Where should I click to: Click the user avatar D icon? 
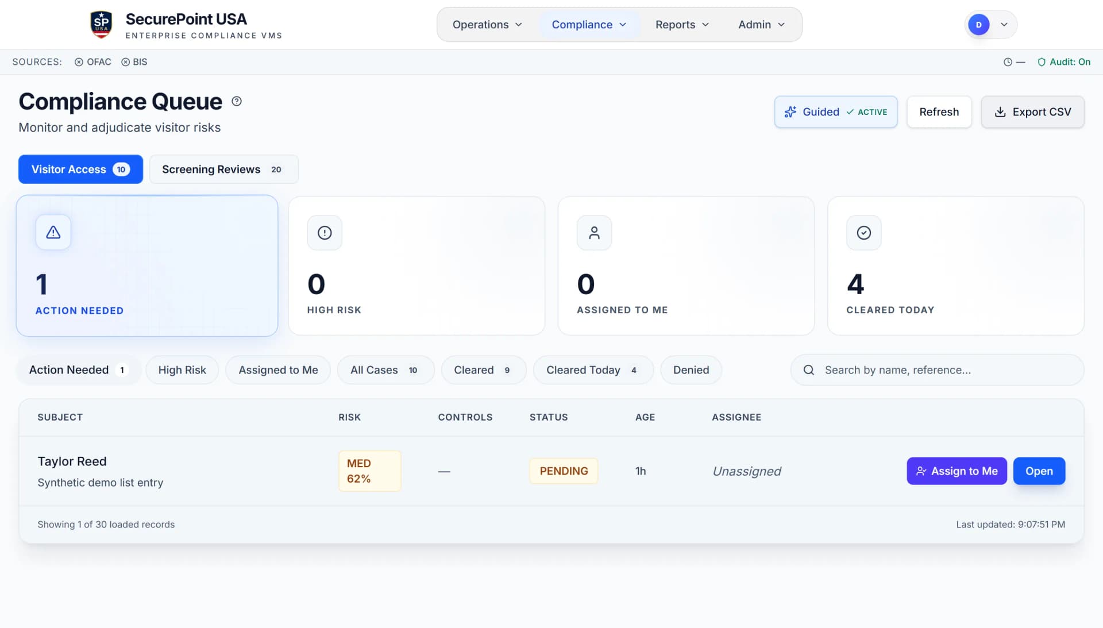tap(979, 25)
